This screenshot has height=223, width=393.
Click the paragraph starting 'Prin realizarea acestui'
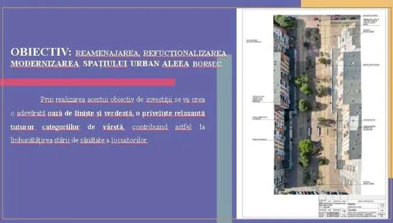108,120
